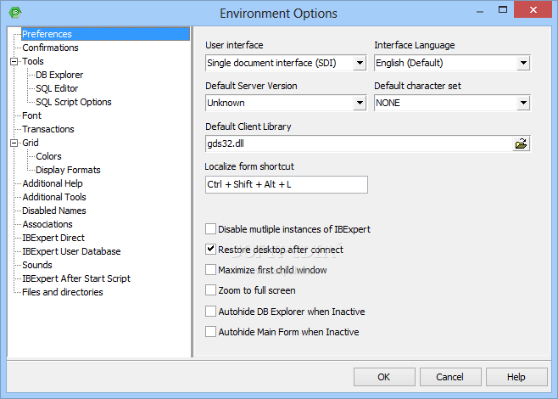558x399 pixels.
Task: Click the IBExpert logo icon in title bar
Action: point(15,13)
